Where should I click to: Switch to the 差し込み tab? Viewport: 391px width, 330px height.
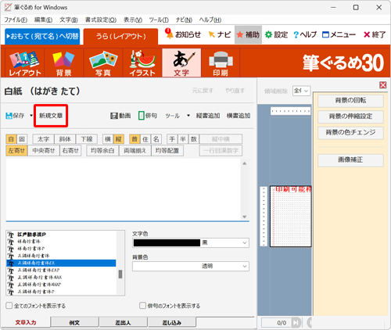click(x=172, y=322)
